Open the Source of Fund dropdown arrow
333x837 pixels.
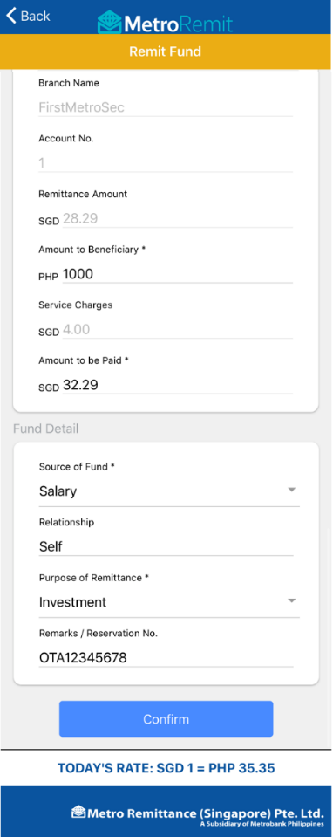291,490
